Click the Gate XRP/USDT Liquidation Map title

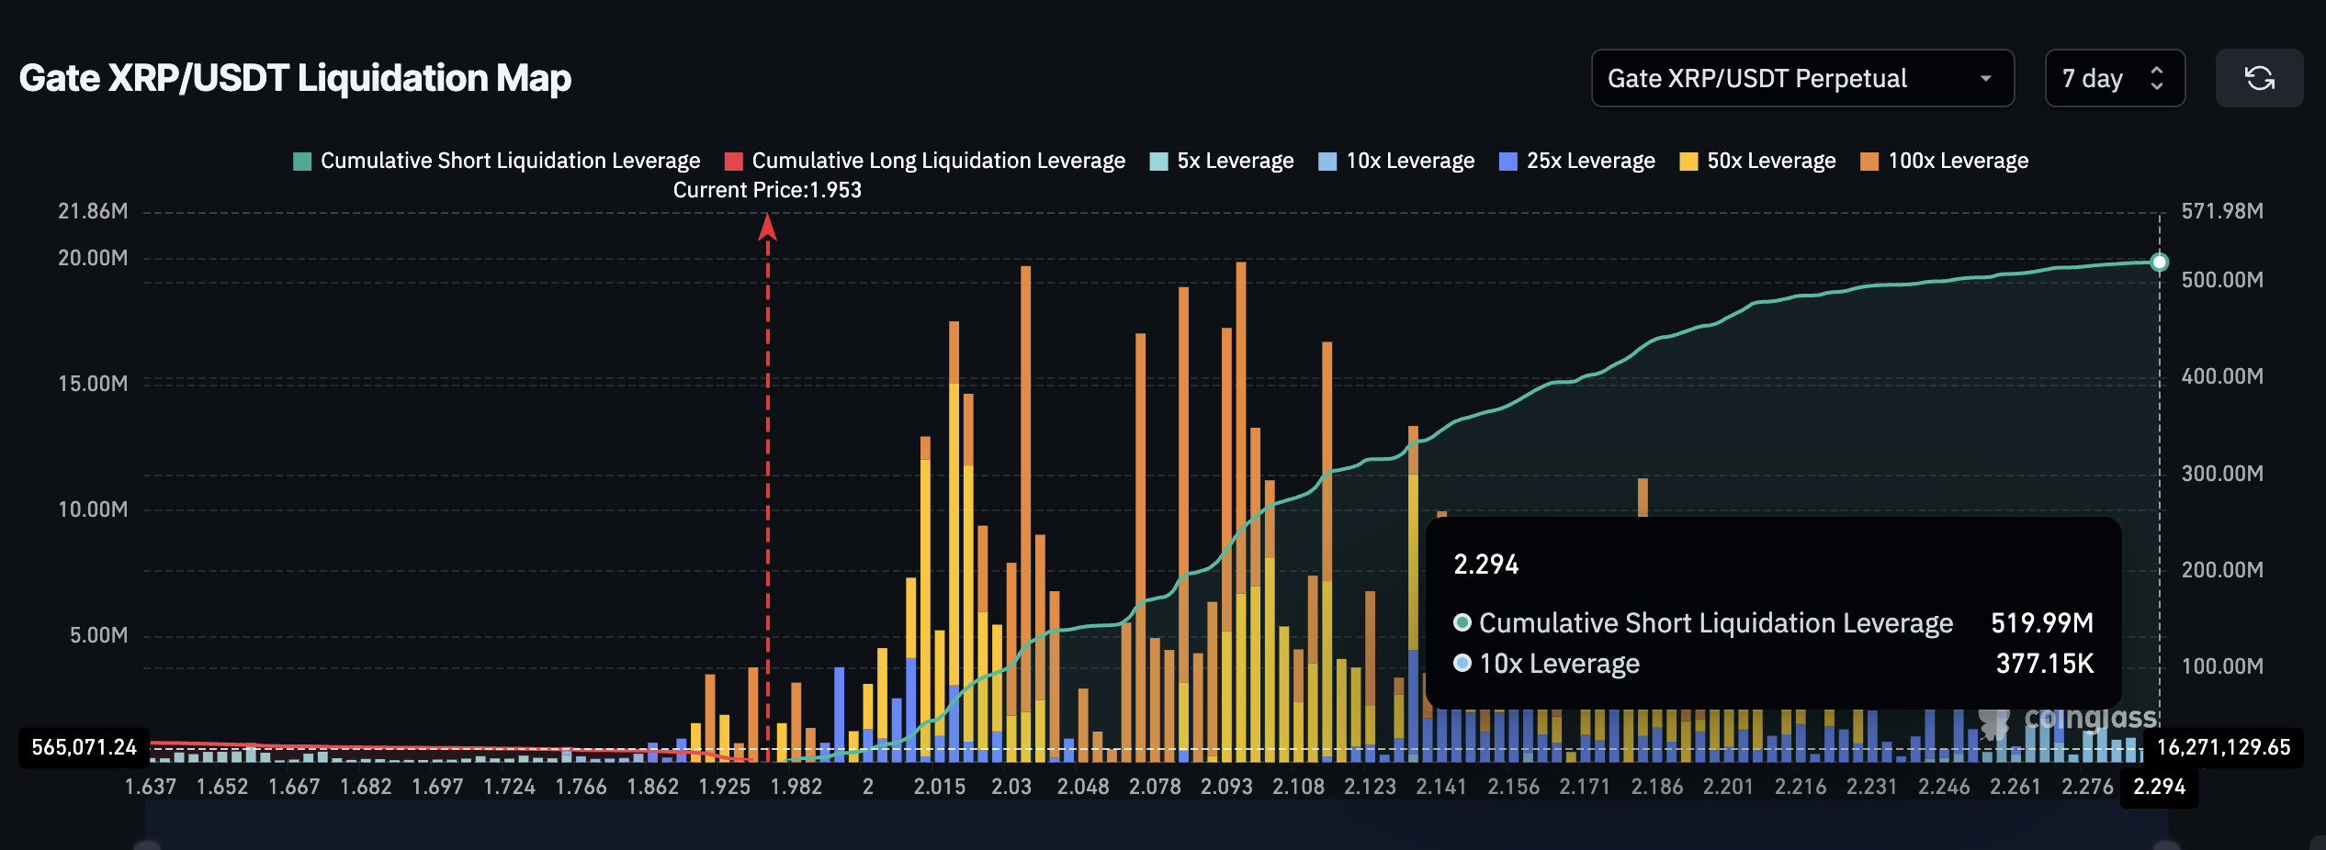pos(295,78)
